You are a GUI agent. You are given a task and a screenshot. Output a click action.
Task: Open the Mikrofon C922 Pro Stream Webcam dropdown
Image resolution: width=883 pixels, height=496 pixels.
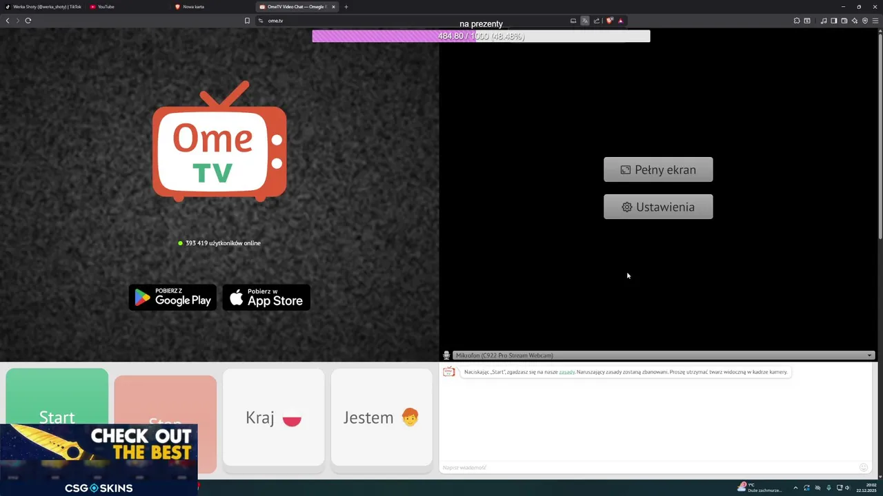(664, 355)
